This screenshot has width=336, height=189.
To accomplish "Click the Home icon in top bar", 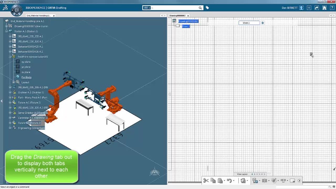I will [x=324, y=8].
